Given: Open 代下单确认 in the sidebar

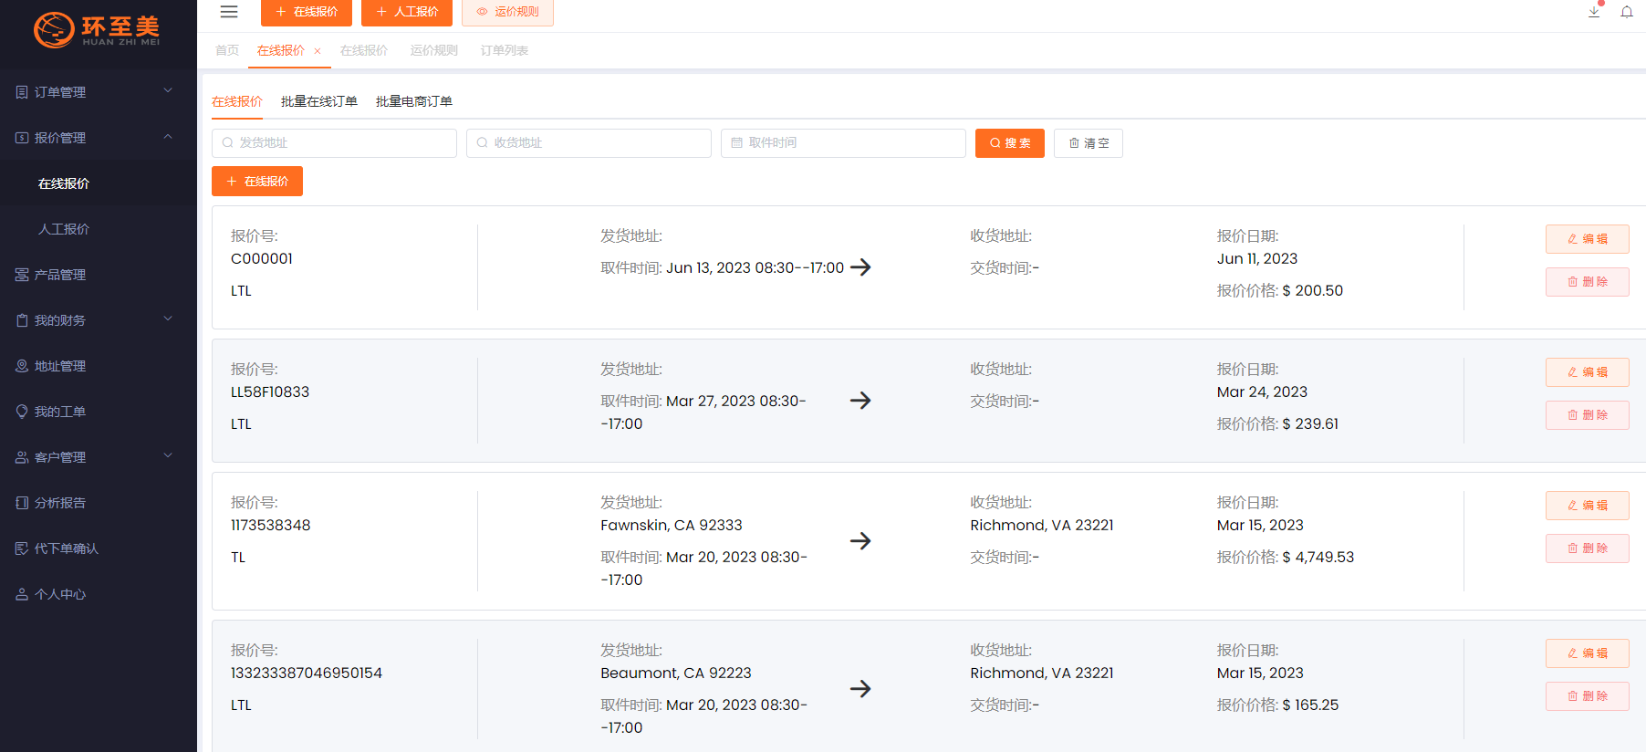Looking at the screenshot, I should (66, 548).
